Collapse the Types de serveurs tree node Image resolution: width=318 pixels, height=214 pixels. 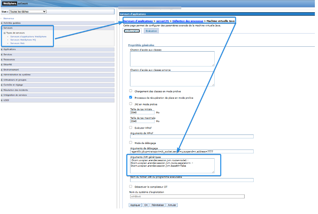[x=5, y=33]
